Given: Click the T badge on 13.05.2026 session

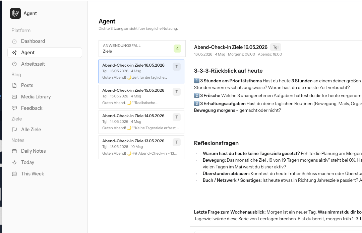Looking at the screenshot, I should click(177, 142).
